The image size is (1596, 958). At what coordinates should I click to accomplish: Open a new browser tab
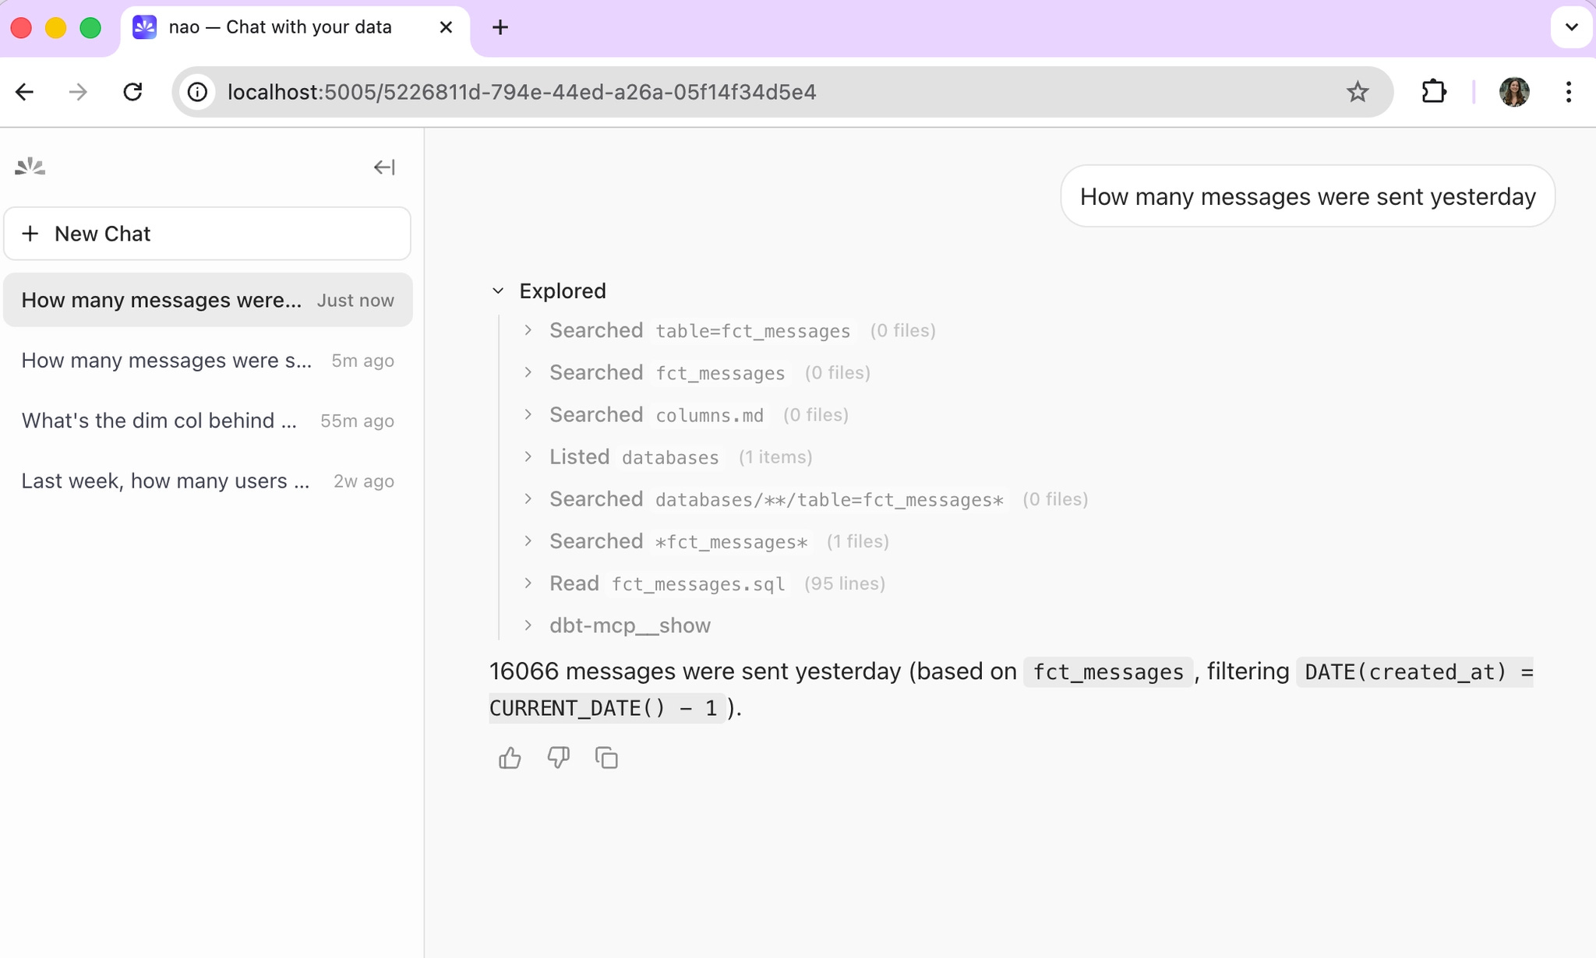pyautogui.click(x=500, y=26)
